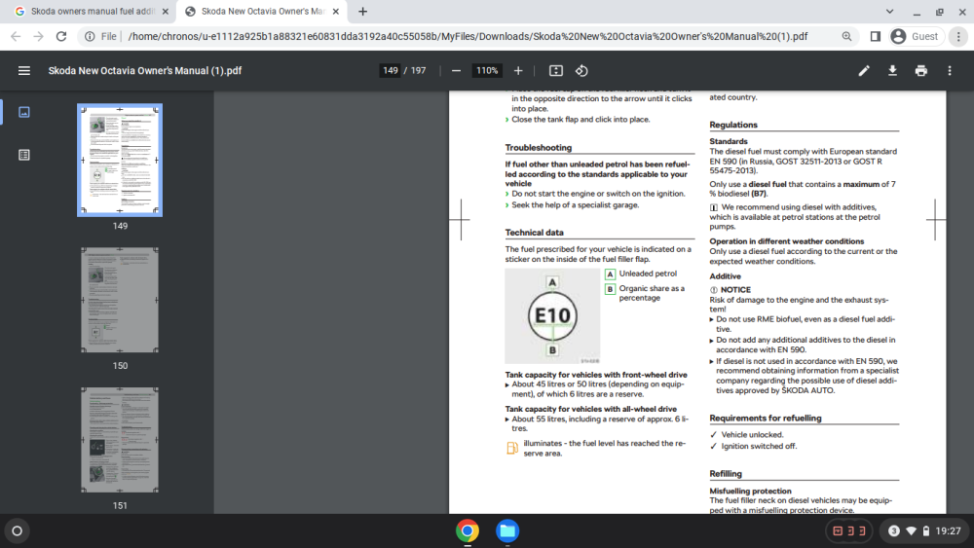974x548 pixels.
Task: Zoom out the PDF
Action: (x=456, y=71)
